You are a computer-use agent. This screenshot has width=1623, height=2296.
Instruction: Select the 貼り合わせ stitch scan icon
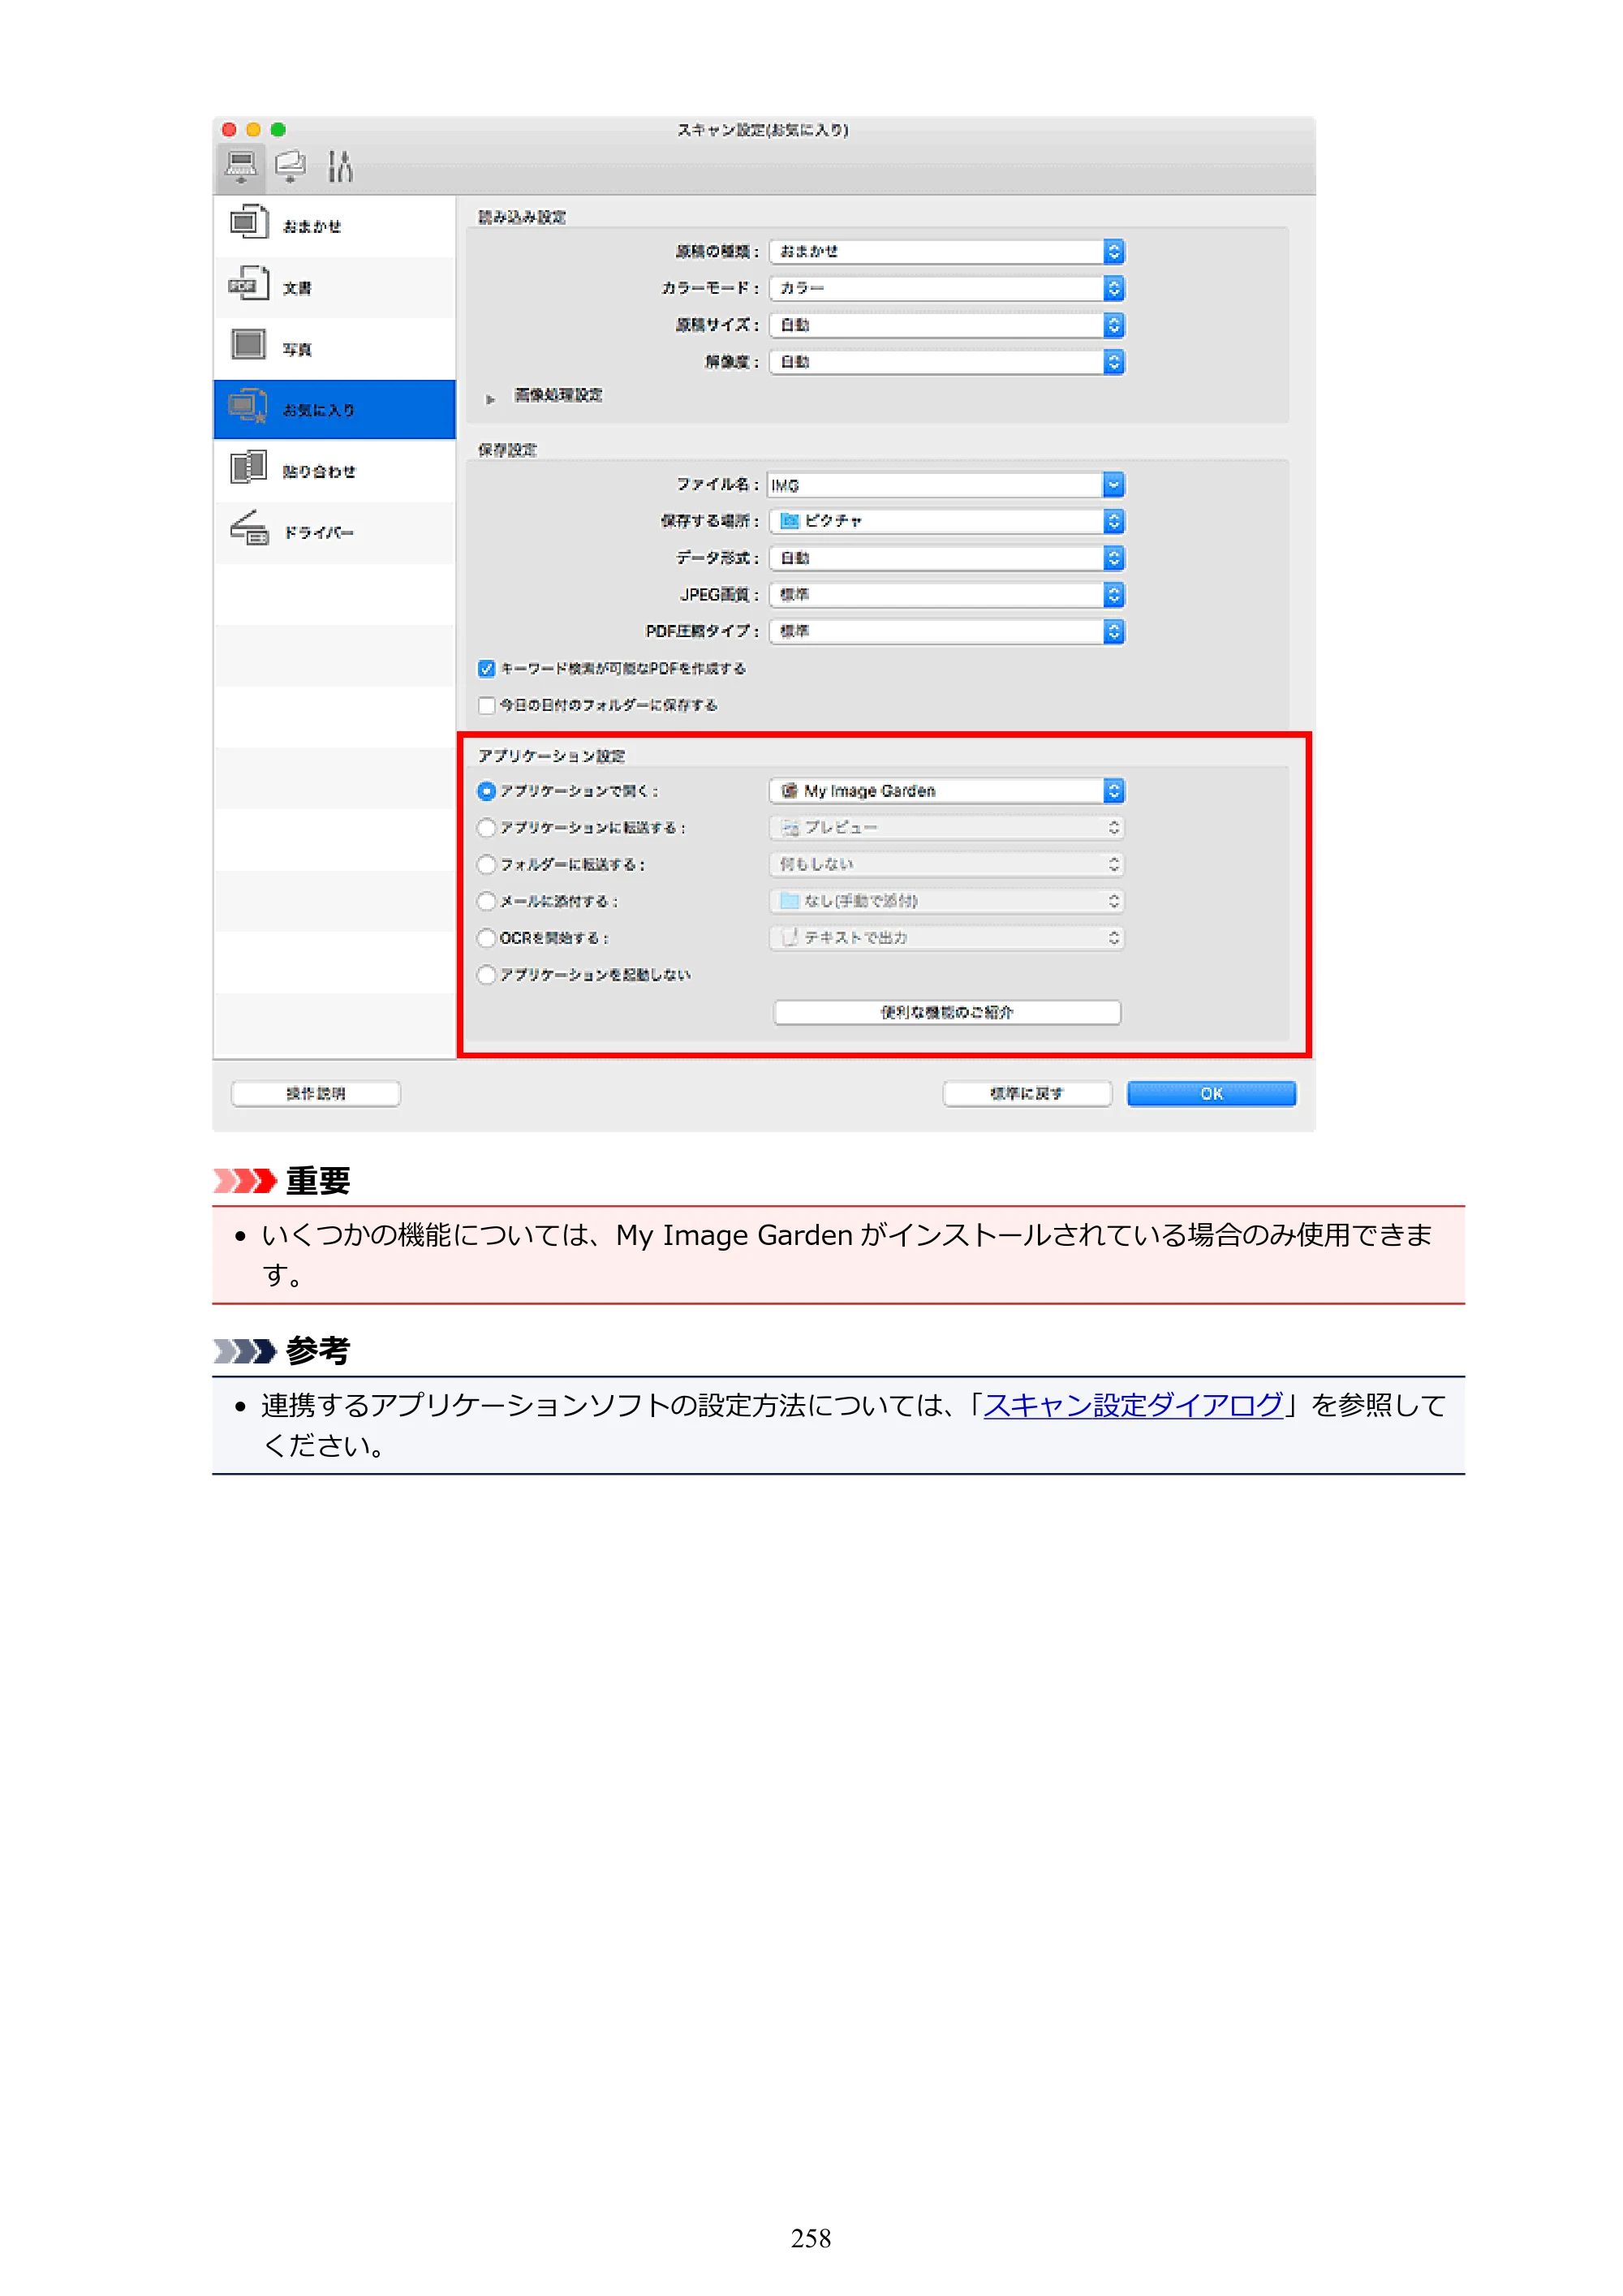coord(248,467)
